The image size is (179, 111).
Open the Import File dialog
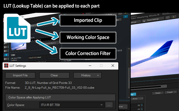click(x=20, y=75)
